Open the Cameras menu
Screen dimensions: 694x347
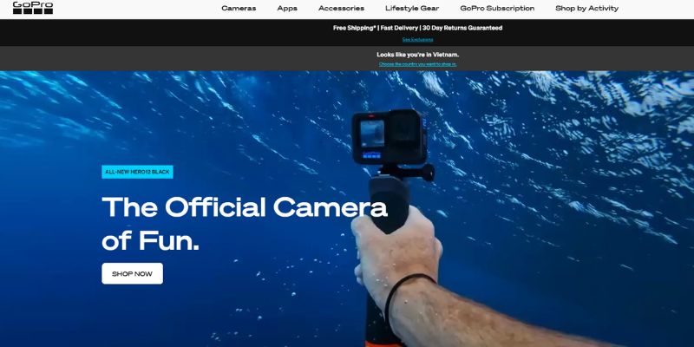[x=239, y=9]
